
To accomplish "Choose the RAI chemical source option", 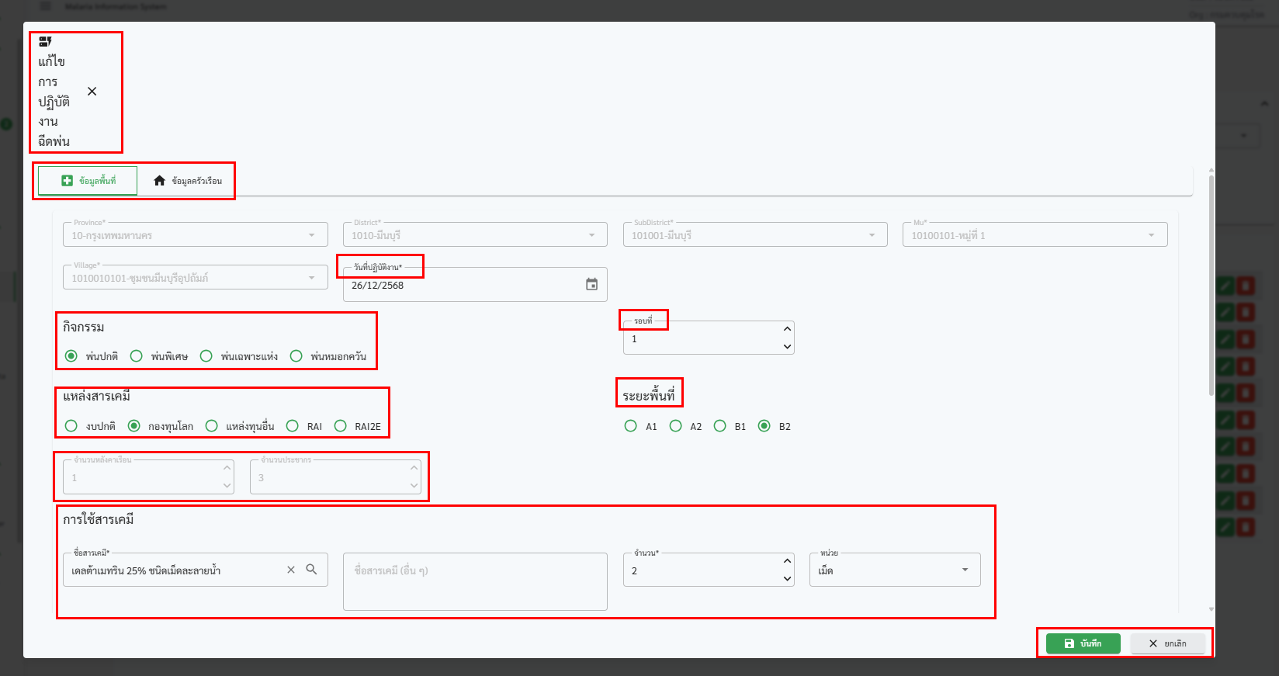I will [293, 426].
